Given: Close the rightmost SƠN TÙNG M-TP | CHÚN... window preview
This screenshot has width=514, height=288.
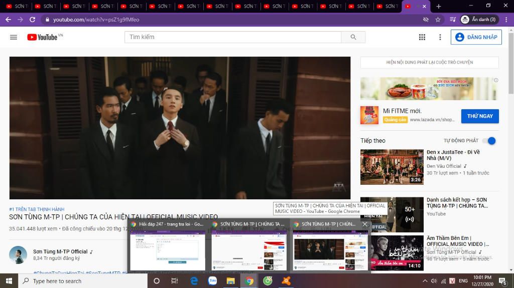Looking at the screenshot, I should 365,224.
